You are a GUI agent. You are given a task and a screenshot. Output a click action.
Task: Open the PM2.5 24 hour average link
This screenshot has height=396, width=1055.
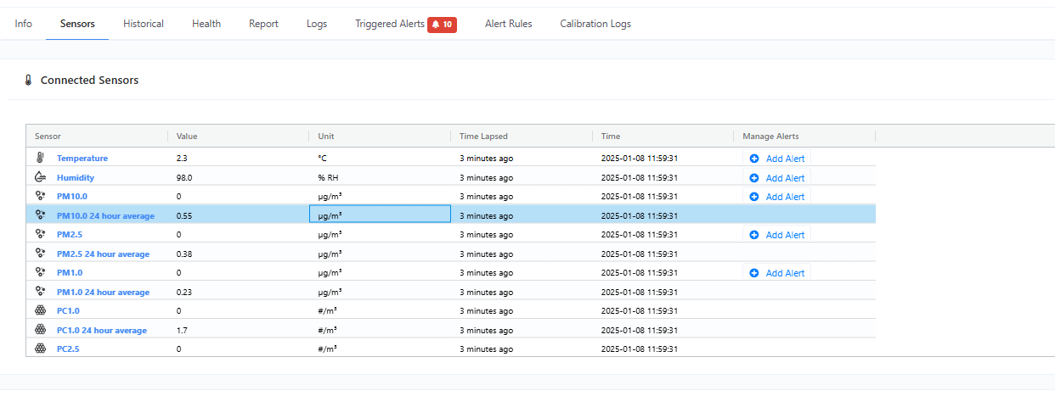point(103,254)
